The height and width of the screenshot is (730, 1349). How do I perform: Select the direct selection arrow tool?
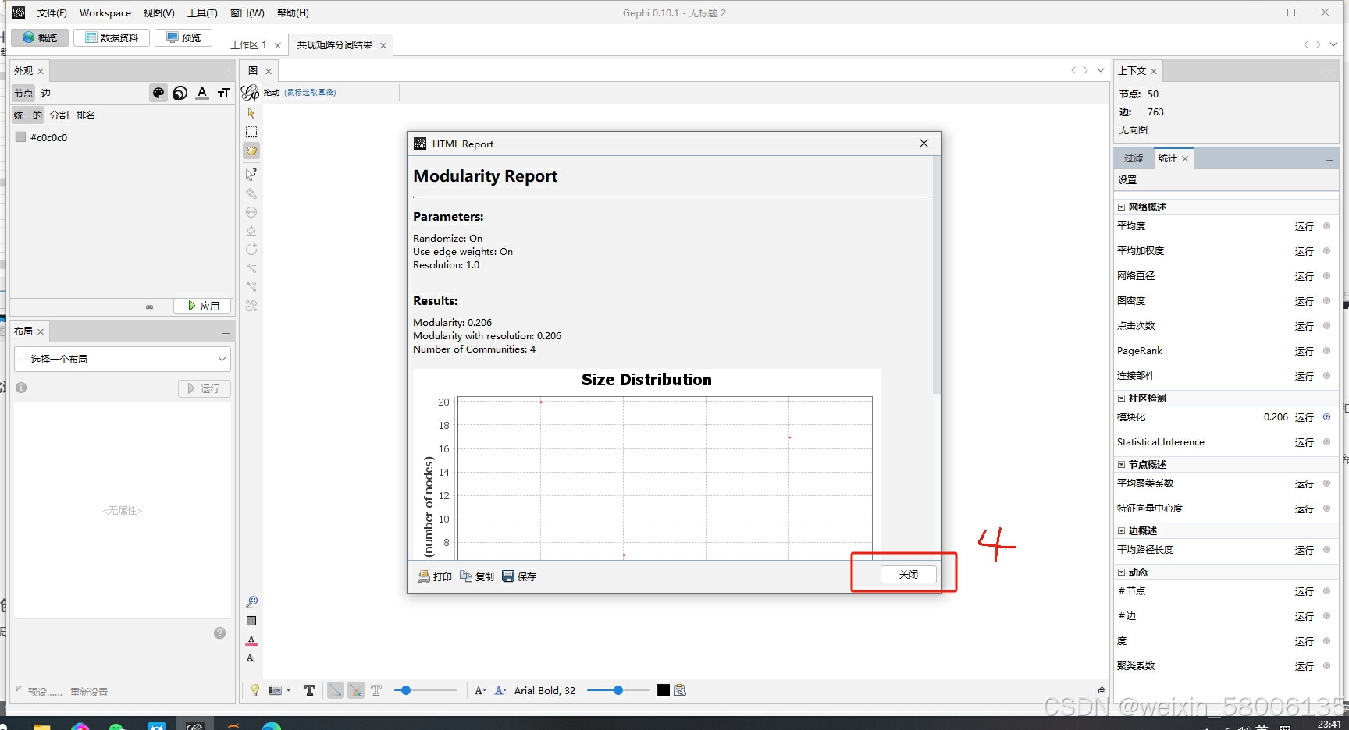tap(251, 113)
